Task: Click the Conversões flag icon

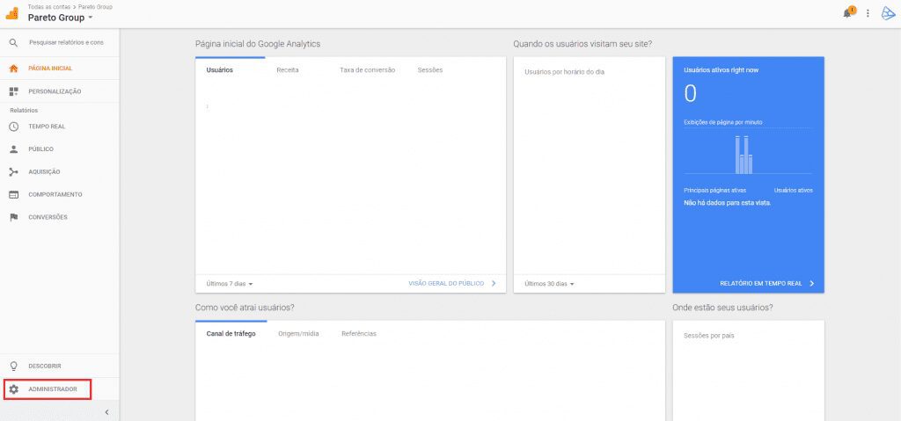Action: (x=13, y=217)
